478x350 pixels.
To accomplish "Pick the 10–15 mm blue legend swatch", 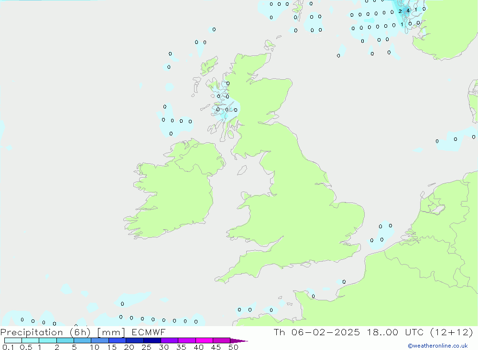I will [100, 340].
